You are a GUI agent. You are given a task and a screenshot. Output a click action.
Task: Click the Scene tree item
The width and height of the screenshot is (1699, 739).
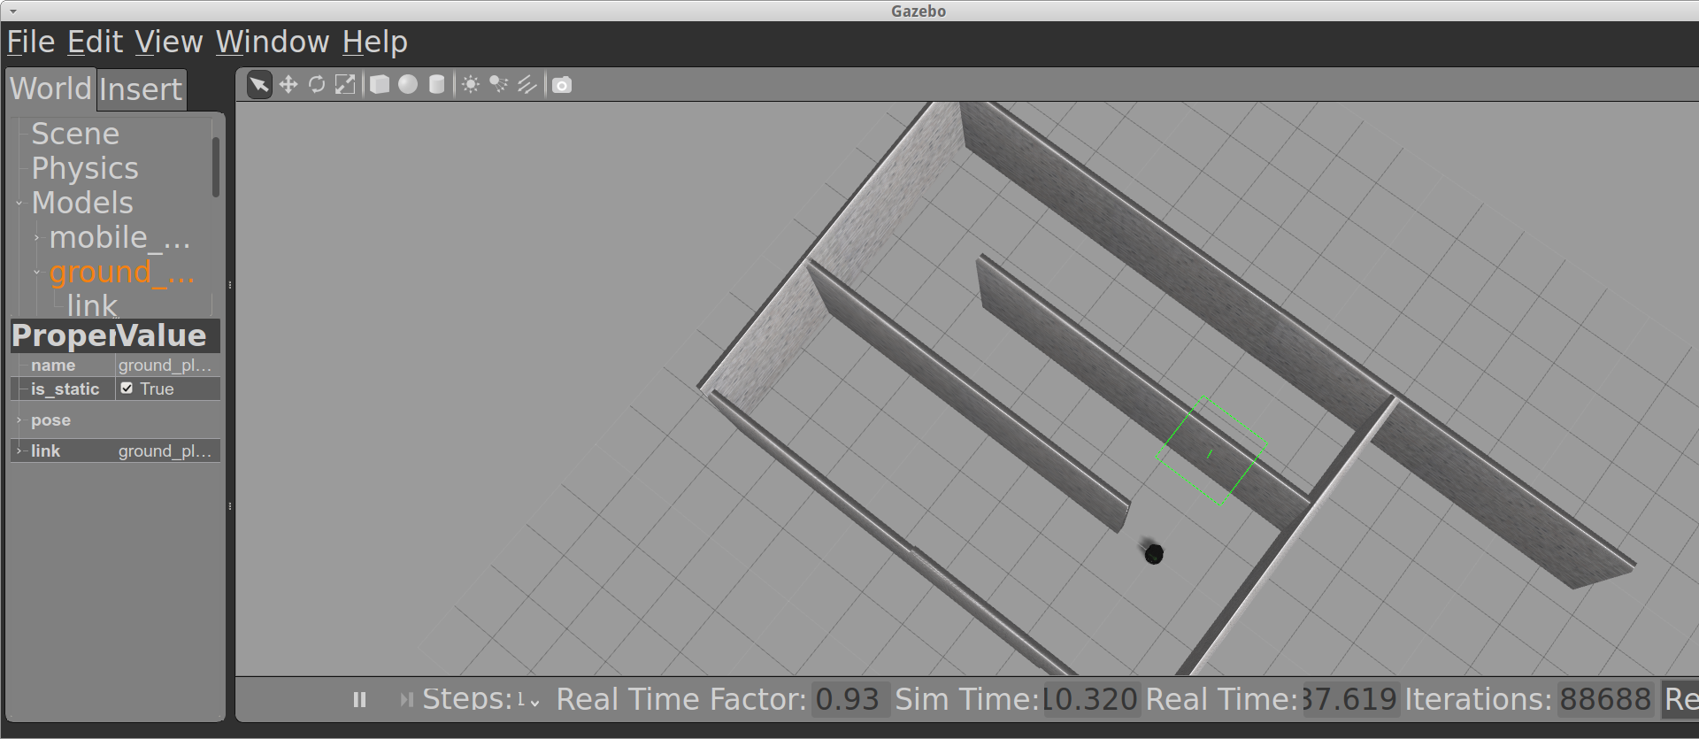(75, 134)
